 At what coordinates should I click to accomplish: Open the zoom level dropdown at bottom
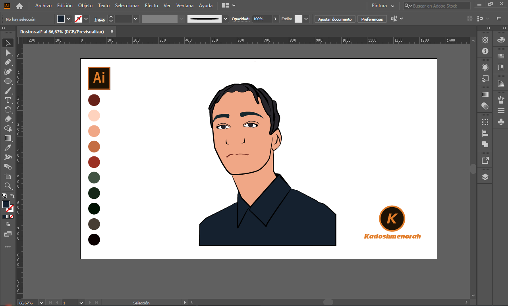coord(41,303)
